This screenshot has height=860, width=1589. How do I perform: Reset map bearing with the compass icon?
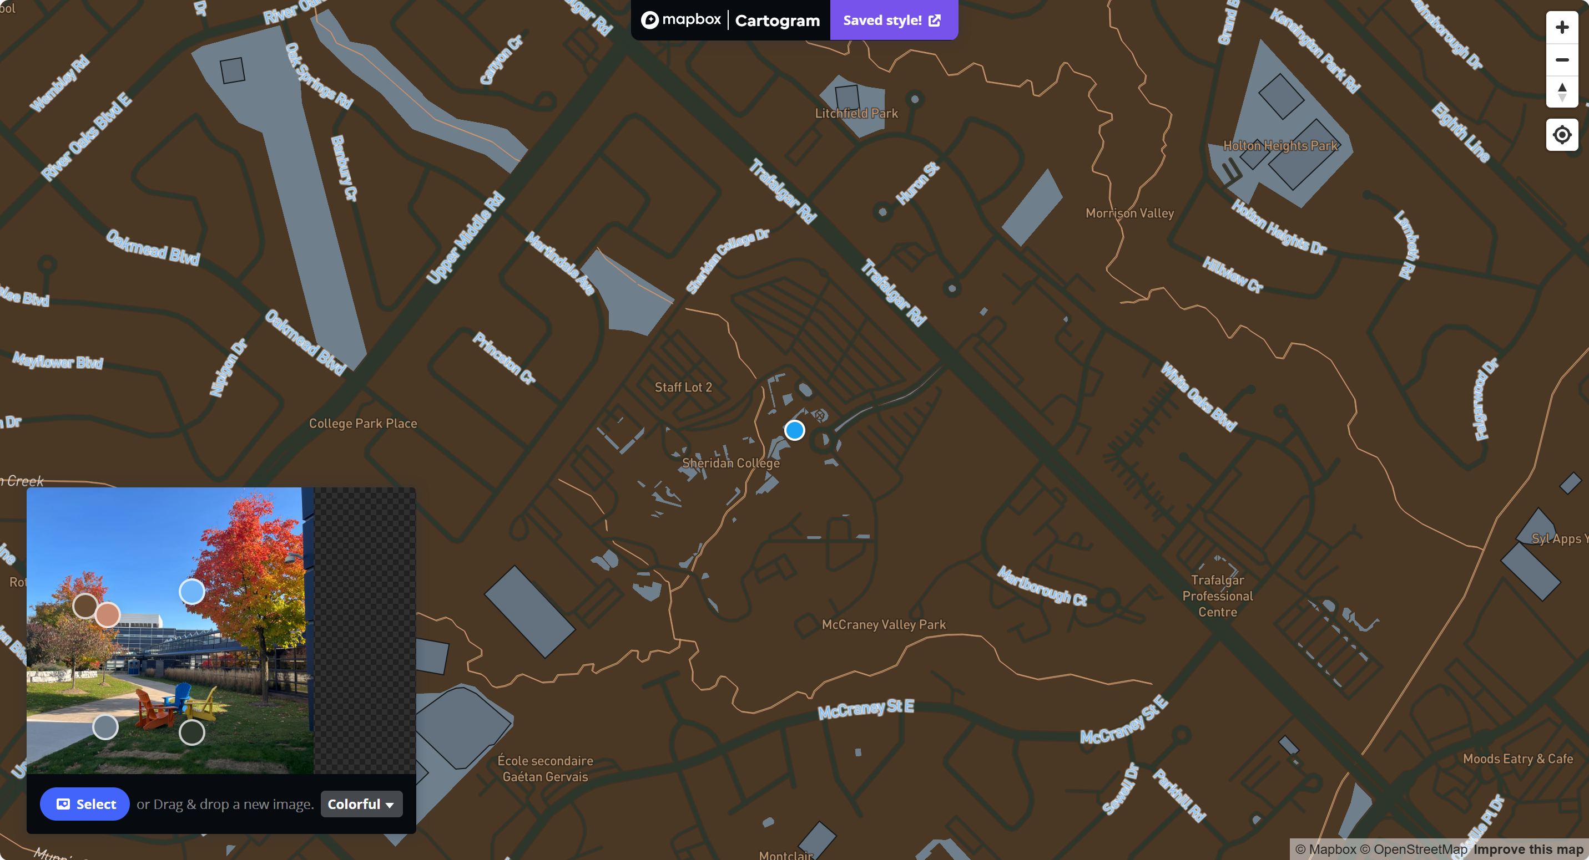pos(1562,93)
